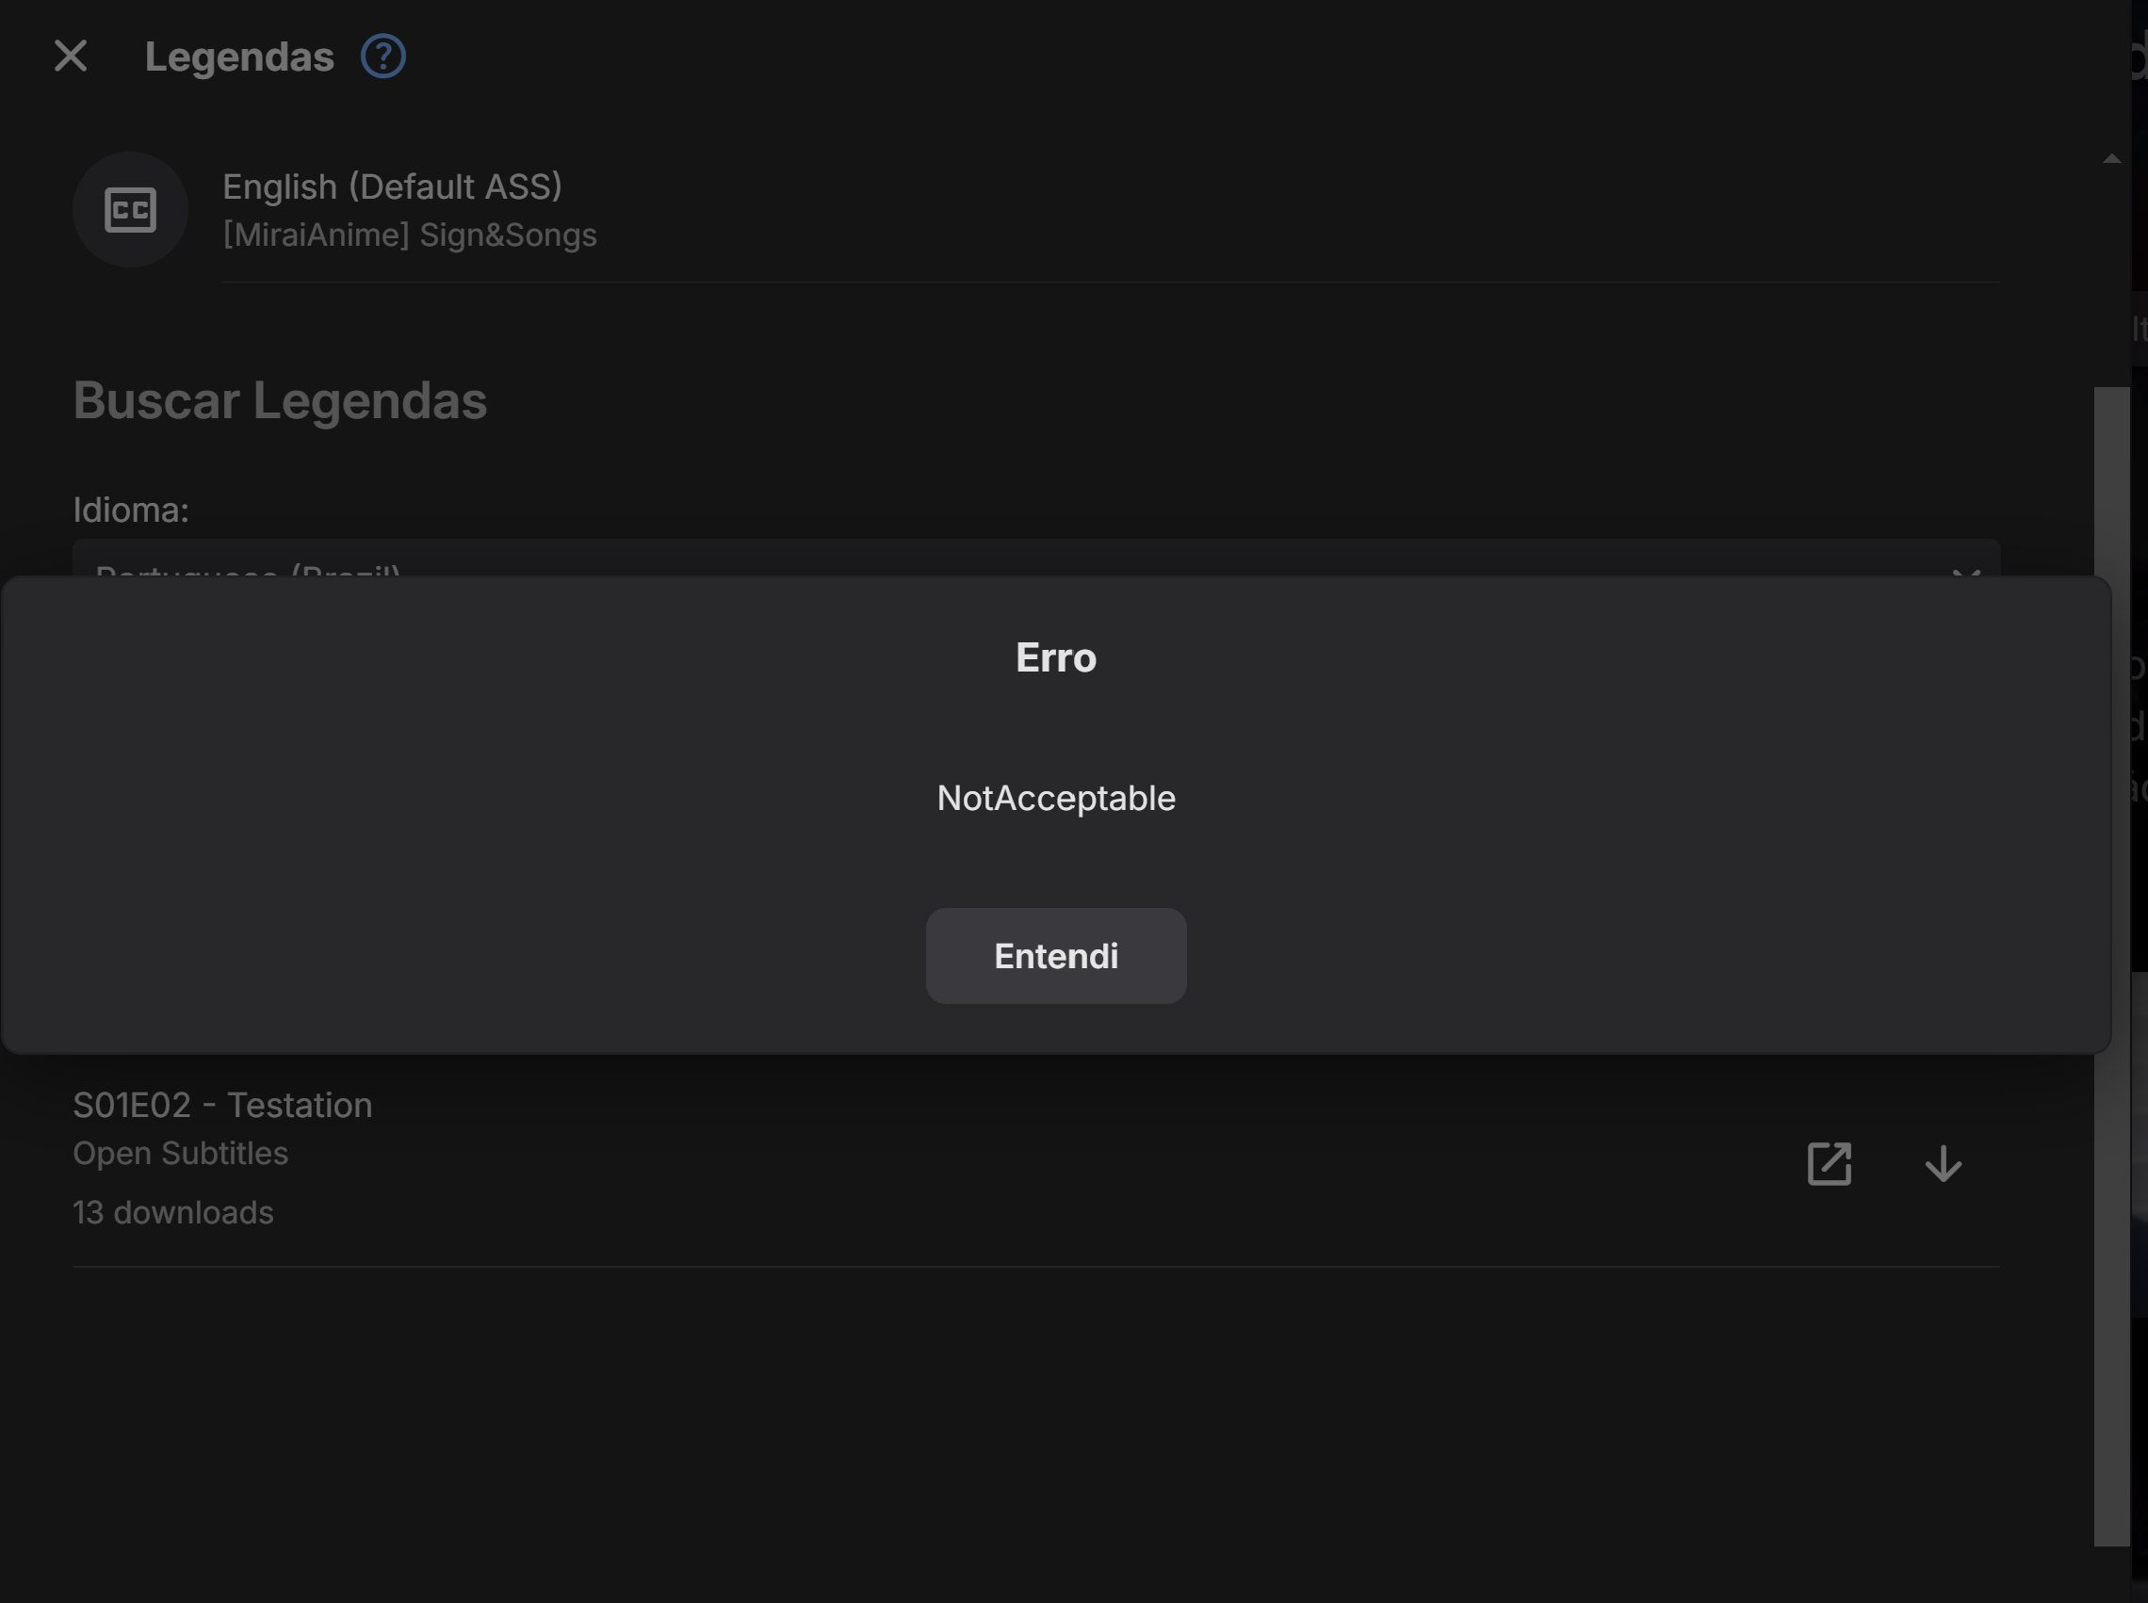The height and width of the screenshot is (1603, 2148).
Task: Expand the Idioma dropdown chevron
Action: click(1965, 573)
